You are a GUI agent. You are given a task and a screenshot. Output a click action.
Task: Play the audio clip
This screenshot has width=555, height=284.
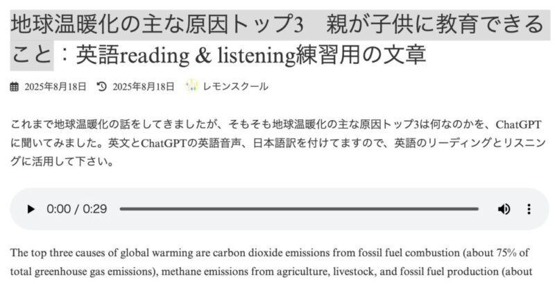pyautogui.click(x=31, y=209)
